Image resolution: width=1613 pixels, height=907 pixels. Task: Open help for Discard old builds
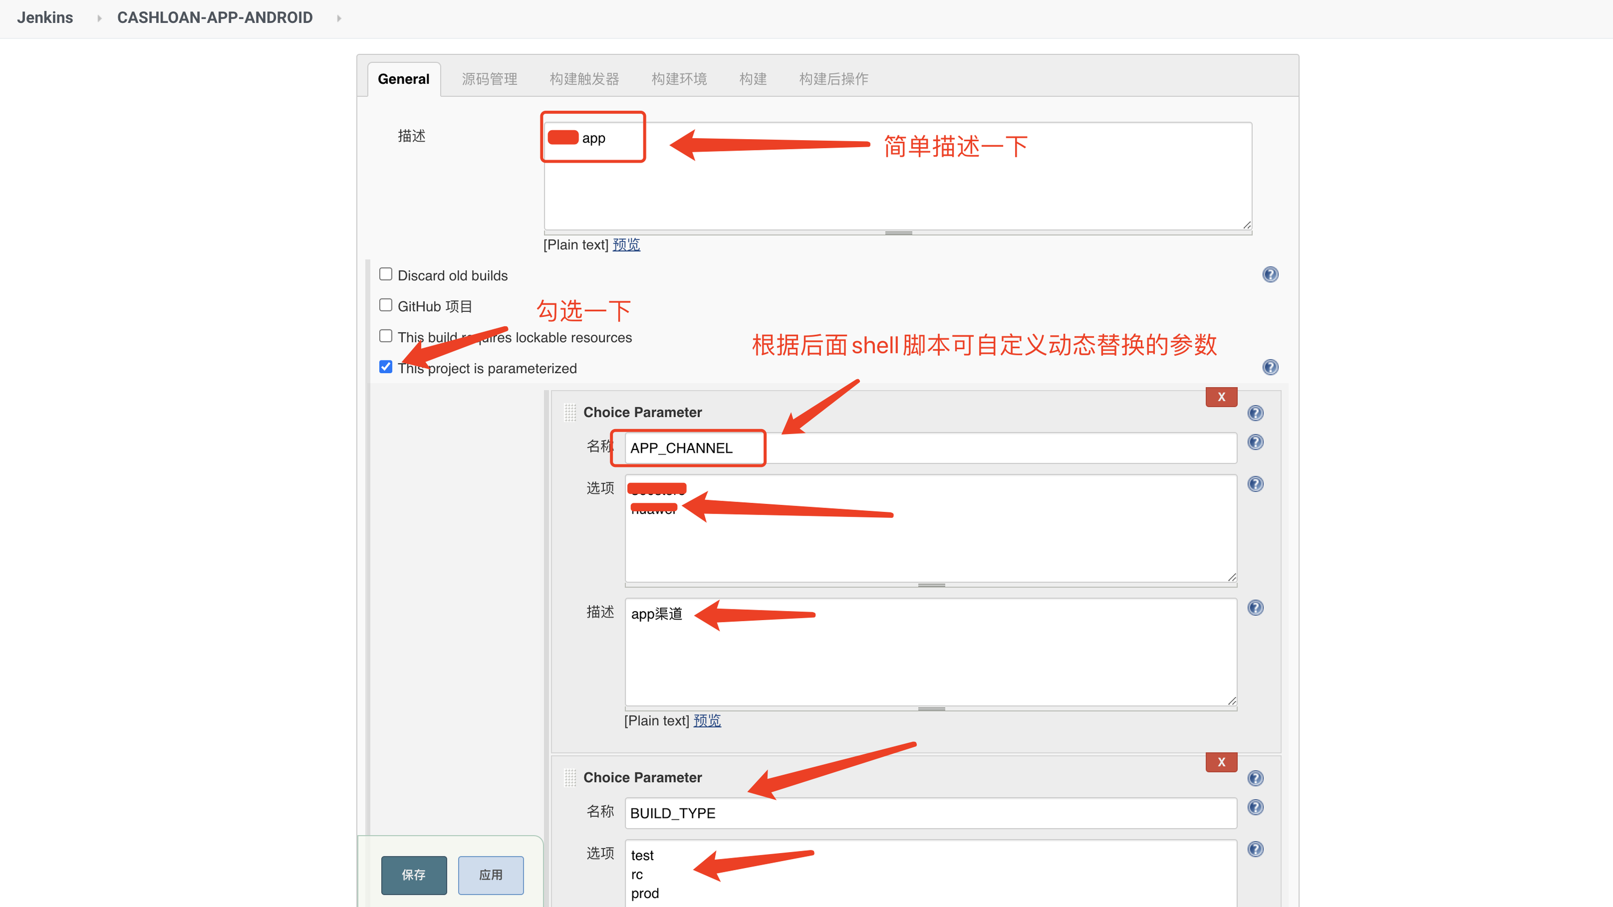(1270, 275)
